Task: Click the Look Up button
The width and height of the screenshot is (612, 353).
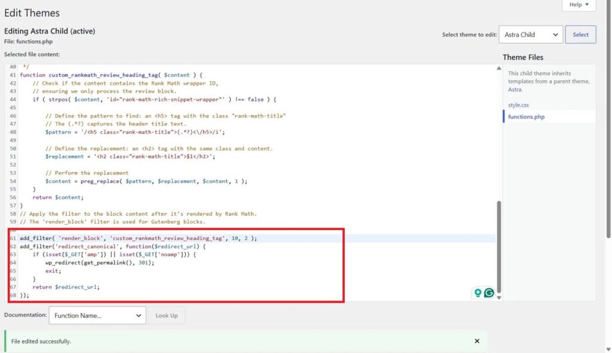Action: click(x=167, y=315)
